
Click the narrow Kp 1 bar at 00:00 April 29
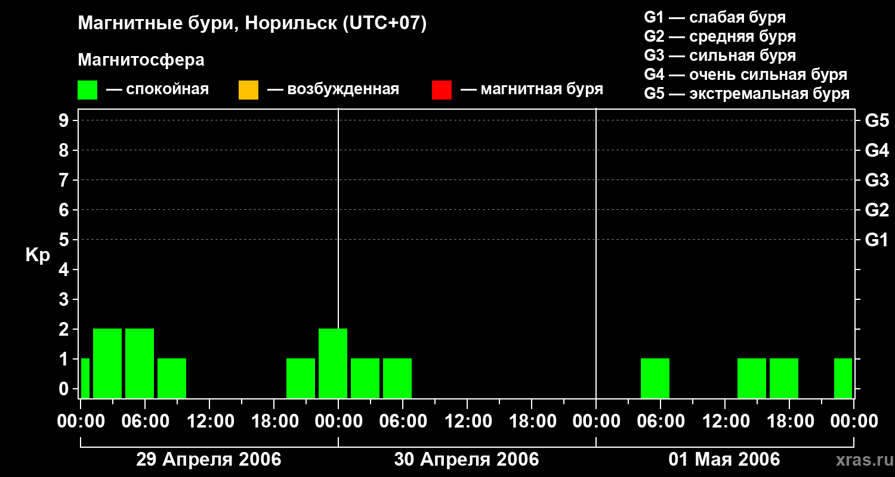(85, 378)
